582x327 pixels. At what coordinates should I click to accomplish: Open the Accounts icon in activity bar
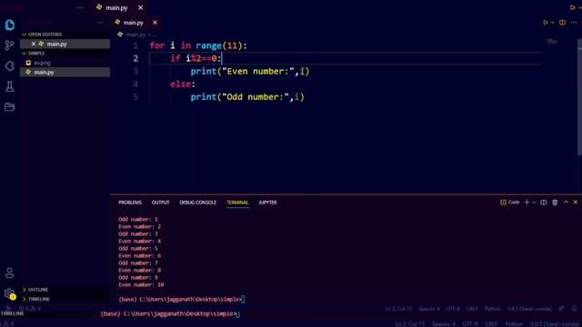[10, 273]
